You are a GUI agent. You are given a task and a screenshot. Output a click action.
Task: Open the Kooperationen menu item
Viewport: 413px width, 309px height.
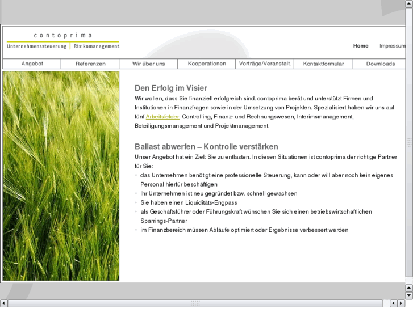(x=207, y=64)
